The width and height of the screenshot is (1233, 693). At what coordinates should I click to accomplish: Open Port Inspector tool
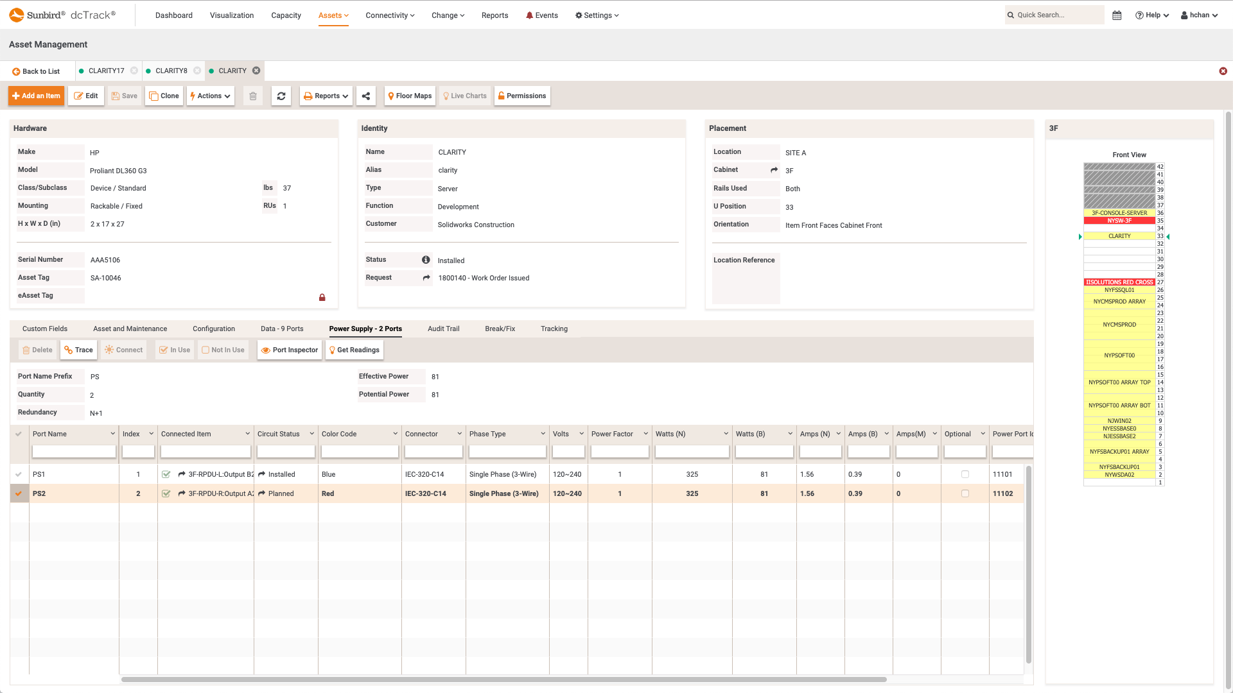pos(290,350)
